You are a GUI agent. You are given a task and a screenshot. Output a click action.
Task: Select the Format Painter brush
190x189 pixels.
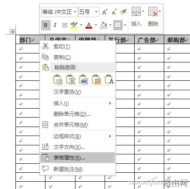[123, 12]
